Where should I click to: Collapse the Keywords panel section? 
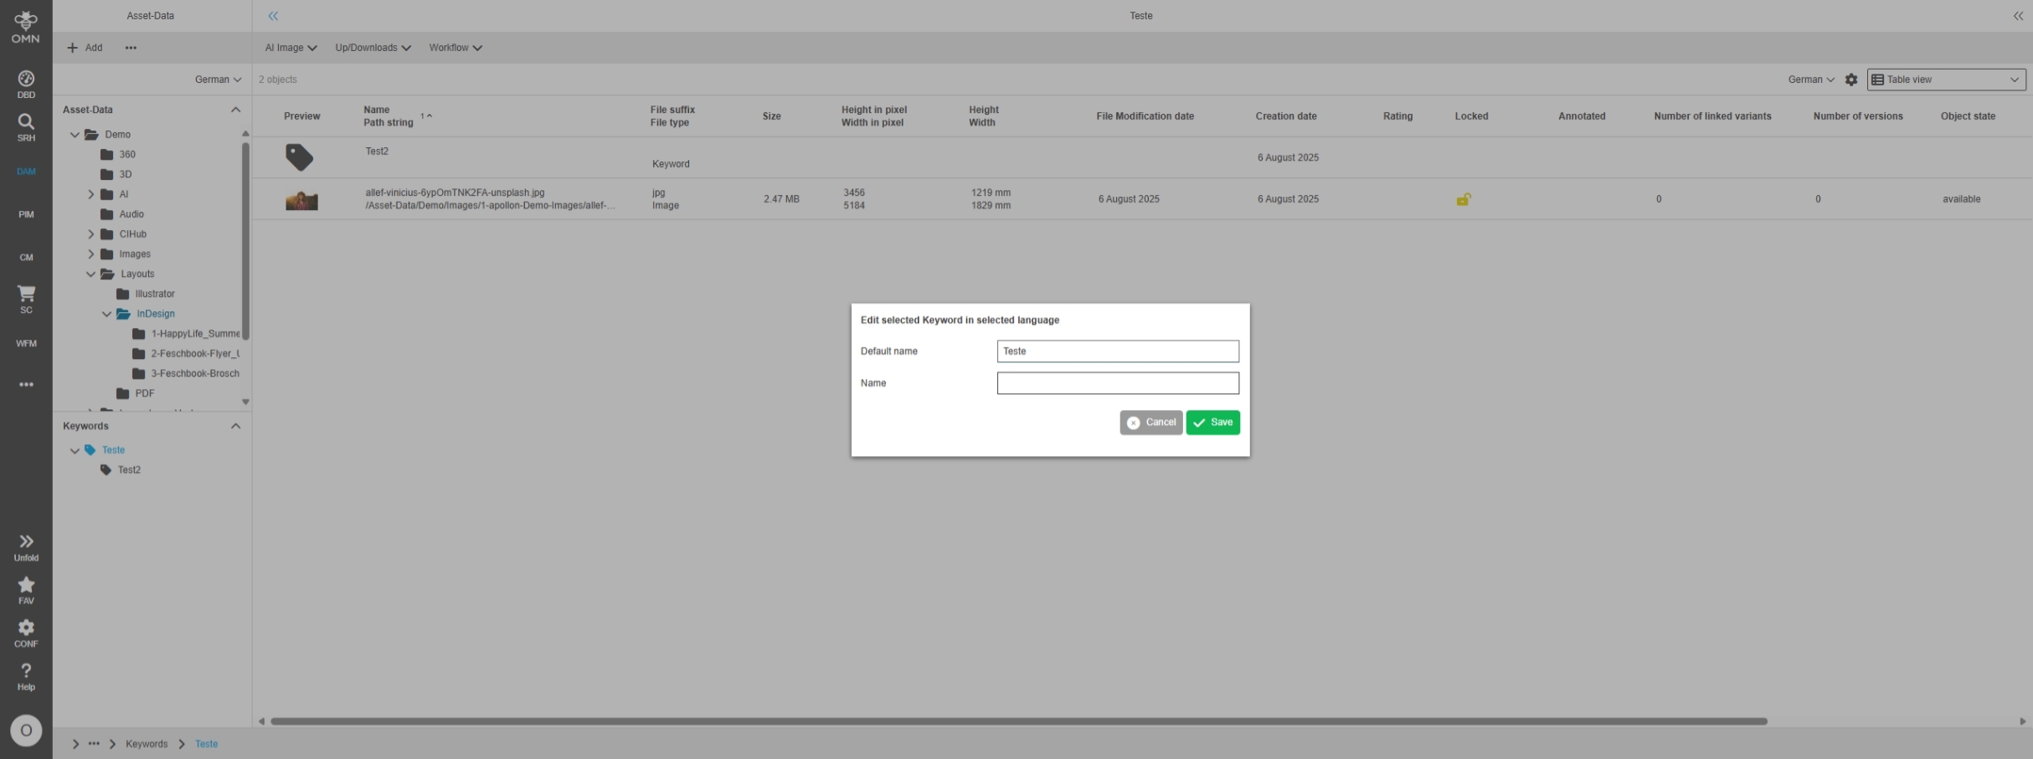[235, 426]
